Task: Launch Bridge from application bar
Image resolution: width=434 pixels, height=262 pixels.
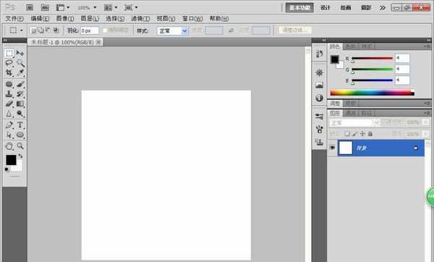Action: pyautogui.click(x=30, y=7)
